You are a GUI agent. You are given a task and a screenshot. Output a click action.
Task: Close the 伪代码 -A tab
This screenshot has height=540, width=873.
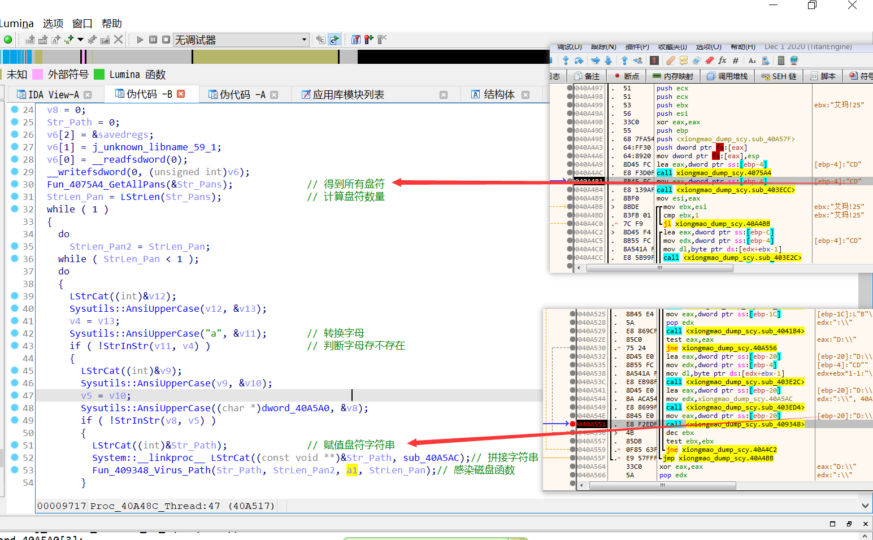[x=274, y=95]
